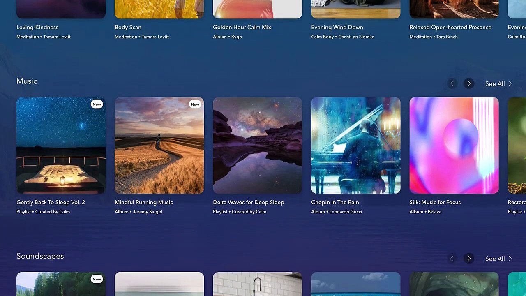
Task: Click the Album • Kygo subtitle
Action: (227, 37)
